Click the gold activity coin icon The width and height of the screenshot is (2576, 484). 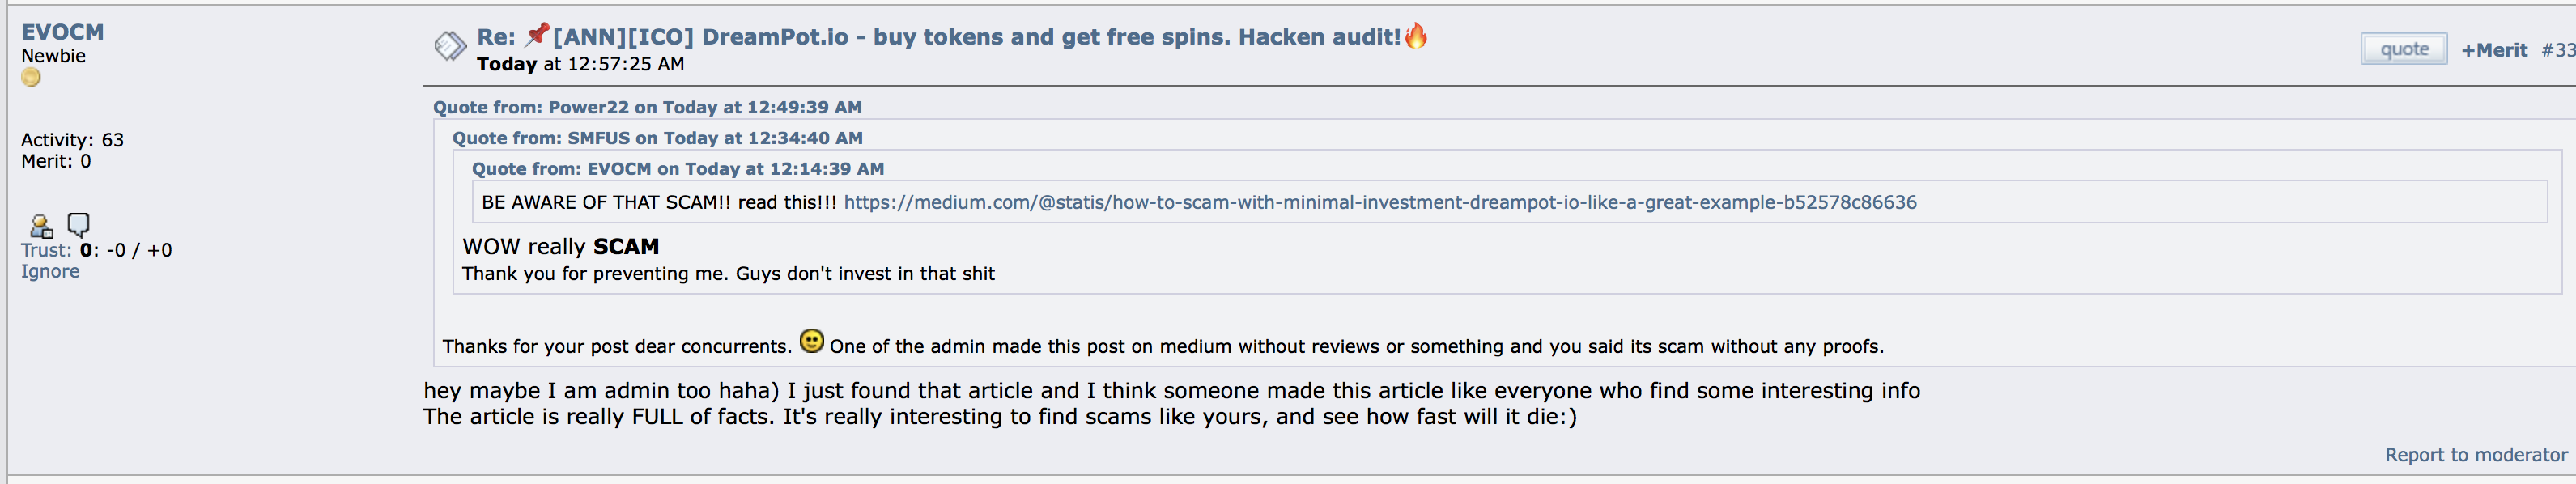pos(31,78)
